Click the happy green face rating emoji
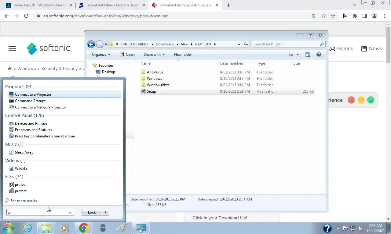391x234 pixels. pos(371,100)
